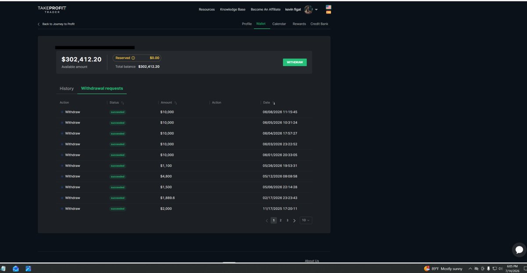The image size is (527, 273).
Task: Click withdraw icon on $2,000 row
Action: pos(62,209)
